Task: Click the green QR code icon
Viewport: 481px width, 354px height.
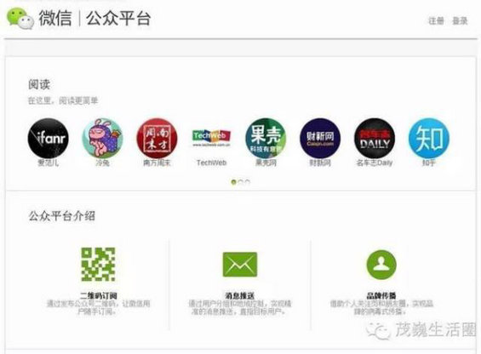Action: (x=98, y=264)
